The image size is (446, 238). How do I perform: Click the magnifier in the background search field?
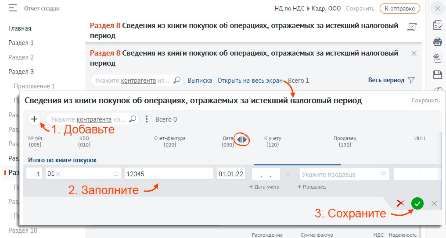tap(177, 80)
